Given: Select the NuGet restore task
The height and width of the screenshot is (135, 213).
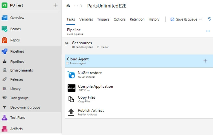Looking at the screenshot, I should [139, 75].
